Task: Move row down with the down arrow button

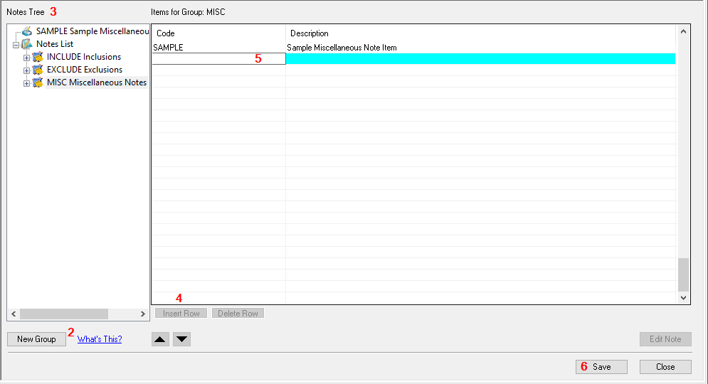Action: coord(182,339)
